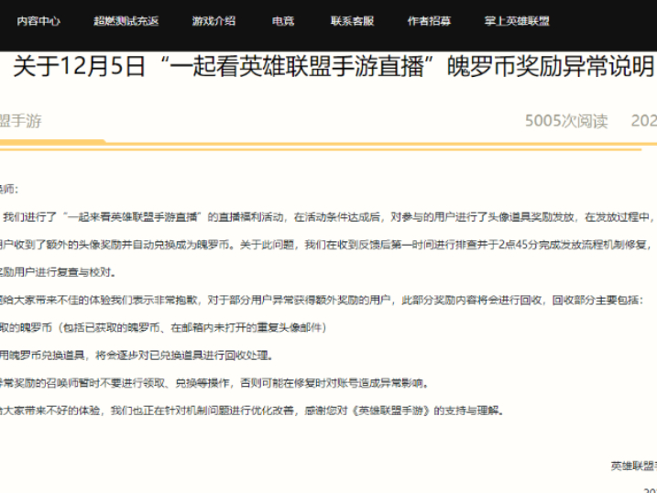Click the line about 此部分奖励内容将会进行回收
This screenshot has height=493, width=657.
[322, 300]
